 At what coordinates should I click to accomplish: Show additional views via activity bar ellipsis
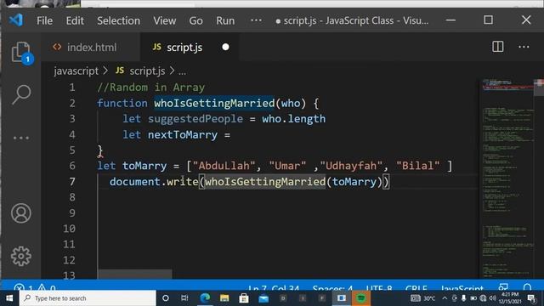pos(20,138)
